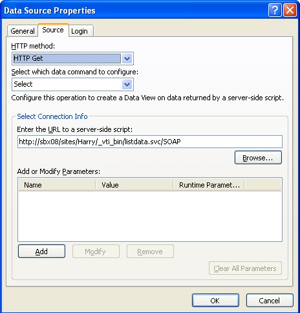Screen dimensions: 300x313
Task: Dismiss dialog with Cancel button
Action: [x=270, y=301]
